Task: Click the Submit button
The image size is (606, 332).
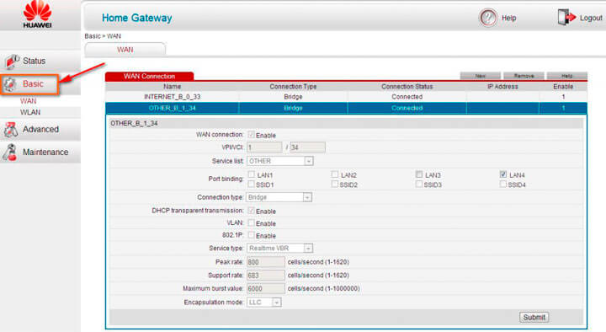Action: [534, 318]
